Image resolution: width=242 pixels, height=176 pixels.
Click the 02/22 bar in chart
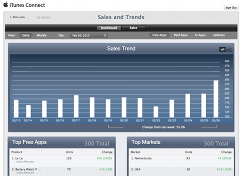pos(156,112)
